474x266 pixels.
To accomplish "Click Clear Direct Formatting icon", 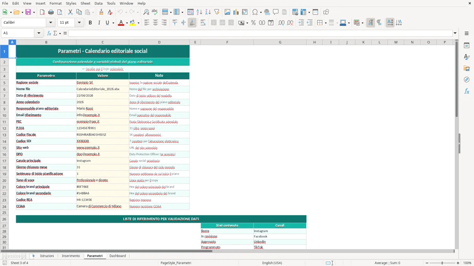I will pyautogui.click(x=110, y=12).
